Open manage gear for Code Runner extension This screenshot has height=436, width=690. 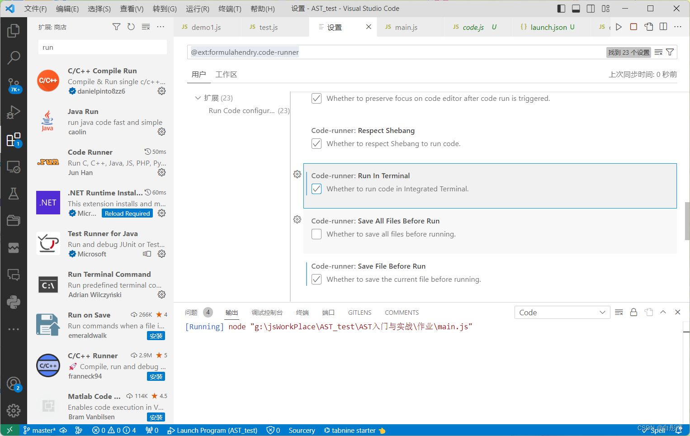161,172
